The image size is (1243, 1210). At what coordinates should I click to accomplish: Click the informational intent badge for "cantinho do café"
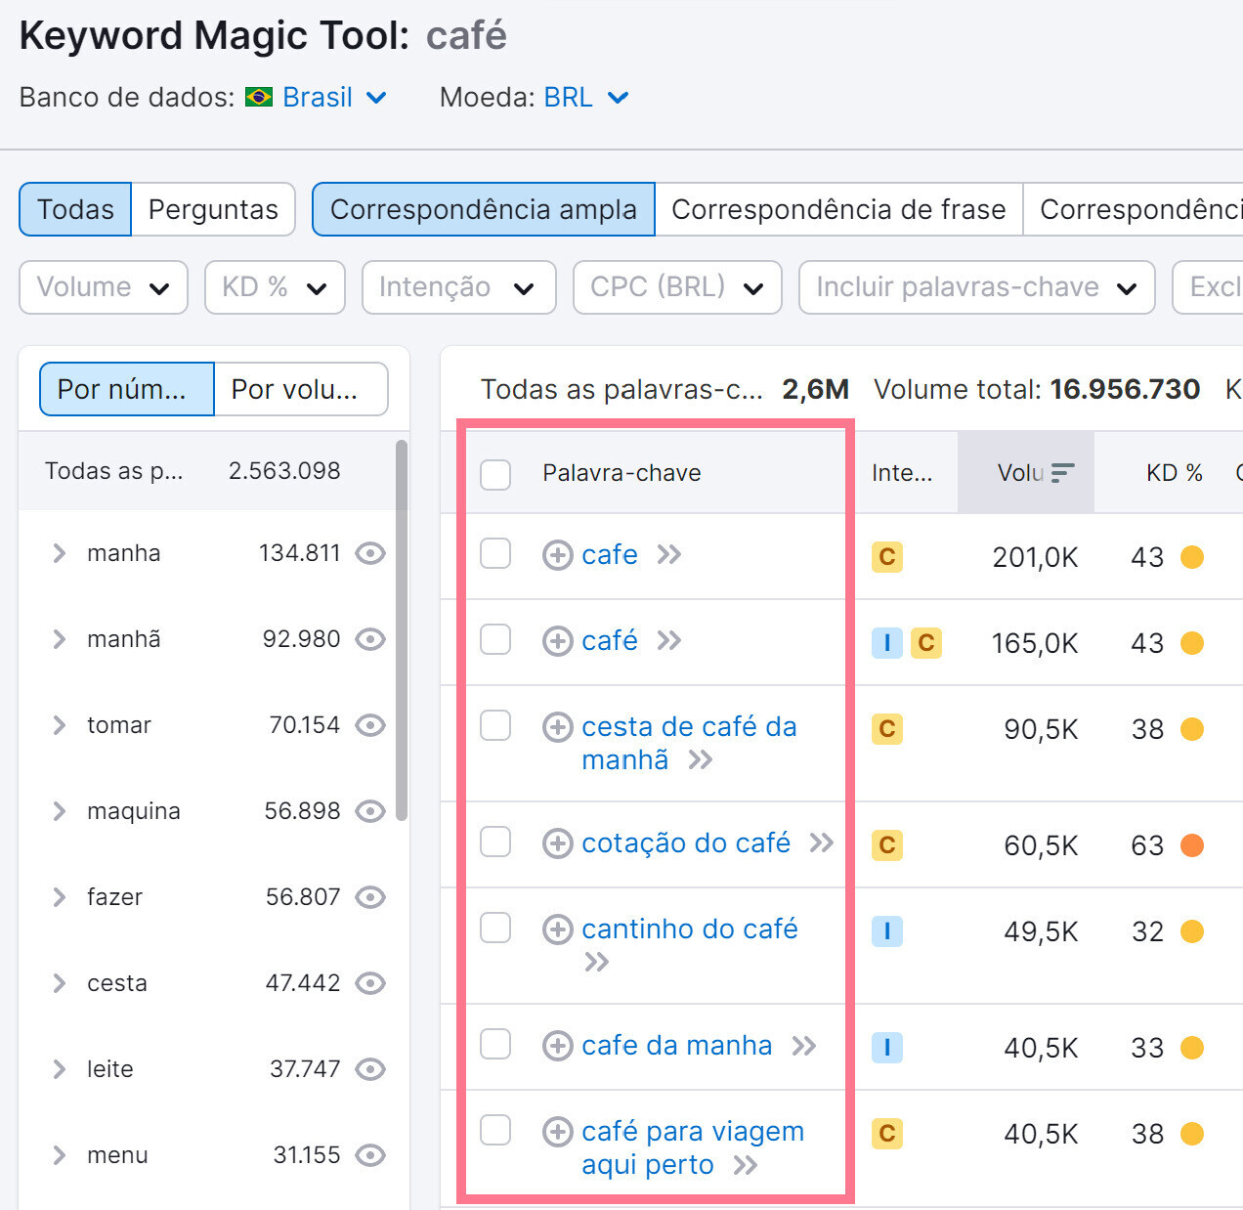click(886, 931)
